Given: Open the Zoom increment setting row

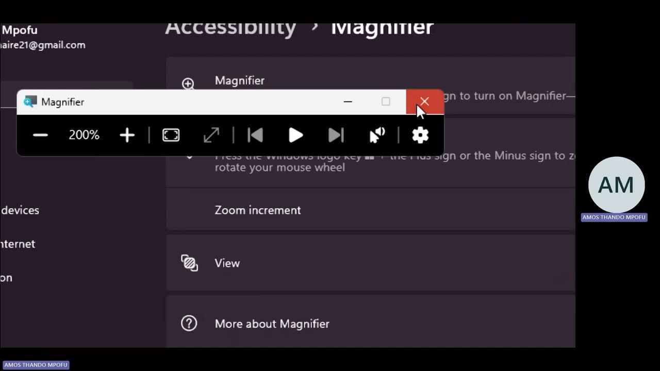Looking at the screenshot, I should pyautogui.click(x=370, y=210).
